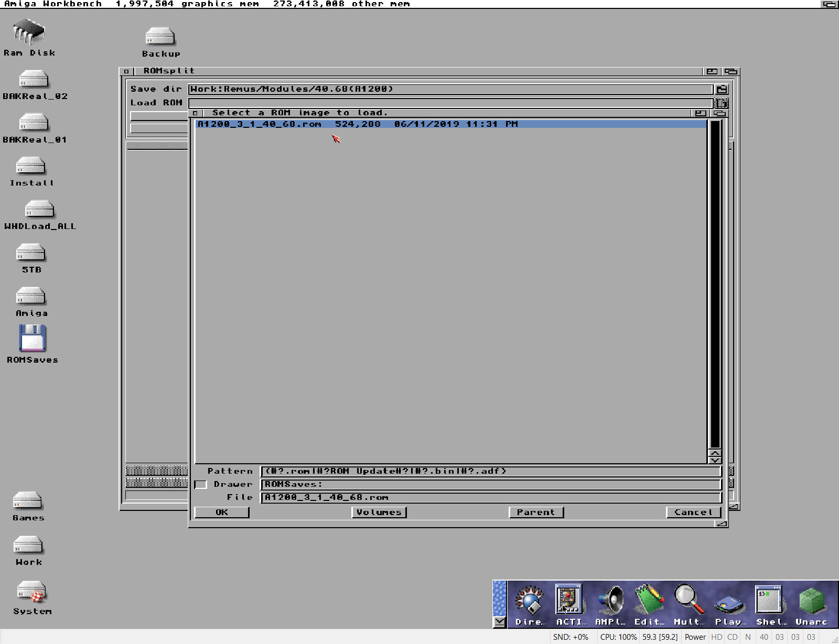The width and height of the screenshot is (839, 644).
Task: Click the ROMsplit window zoom gadget
Action: [712, 71]
